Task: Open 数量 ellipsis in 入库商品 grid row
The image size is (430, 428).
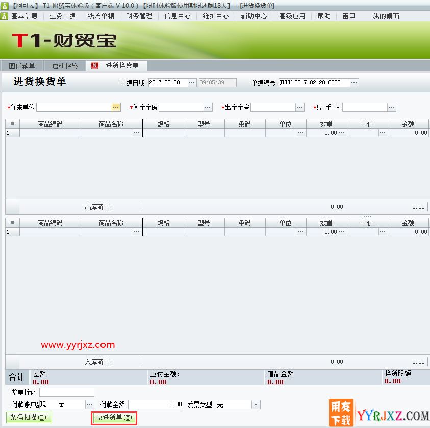Action: (342, 232)
